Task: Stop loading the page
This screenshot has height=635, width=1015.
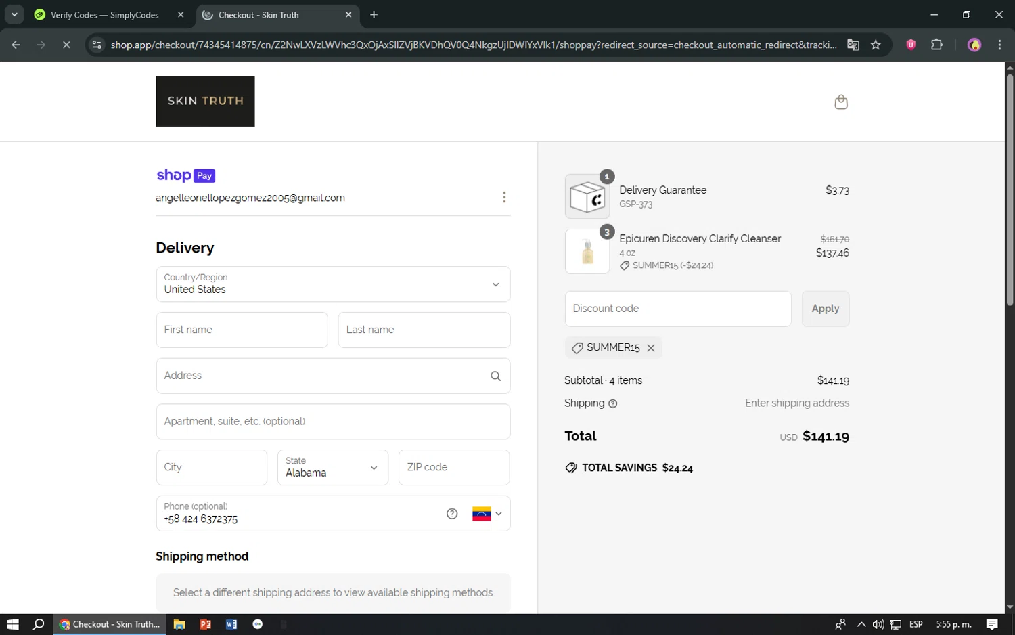Action: pos(66,45)
